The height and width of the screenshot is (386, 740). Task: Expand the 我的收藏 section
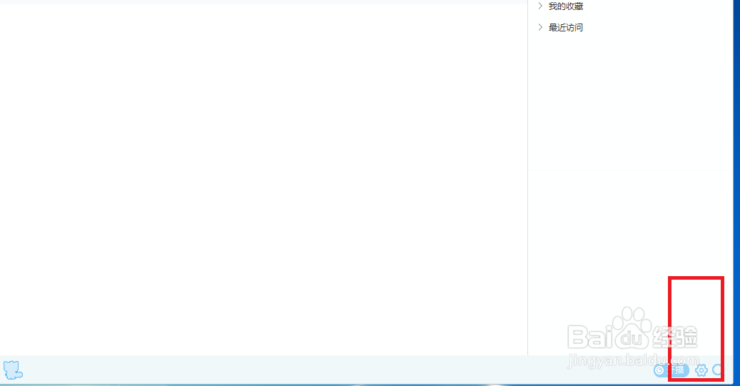click(x=561, y=6)
